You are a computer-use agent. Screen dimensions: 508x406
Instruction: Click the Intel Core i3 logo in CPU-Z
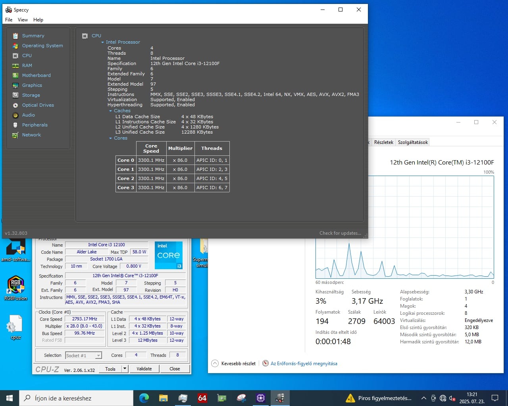169,255
